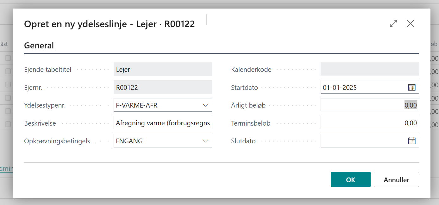This screenshot has height=205, width=439.
Task: Toggle the third checkbox in Låst column
Action: pyautogui.click(x=8, y=84)
